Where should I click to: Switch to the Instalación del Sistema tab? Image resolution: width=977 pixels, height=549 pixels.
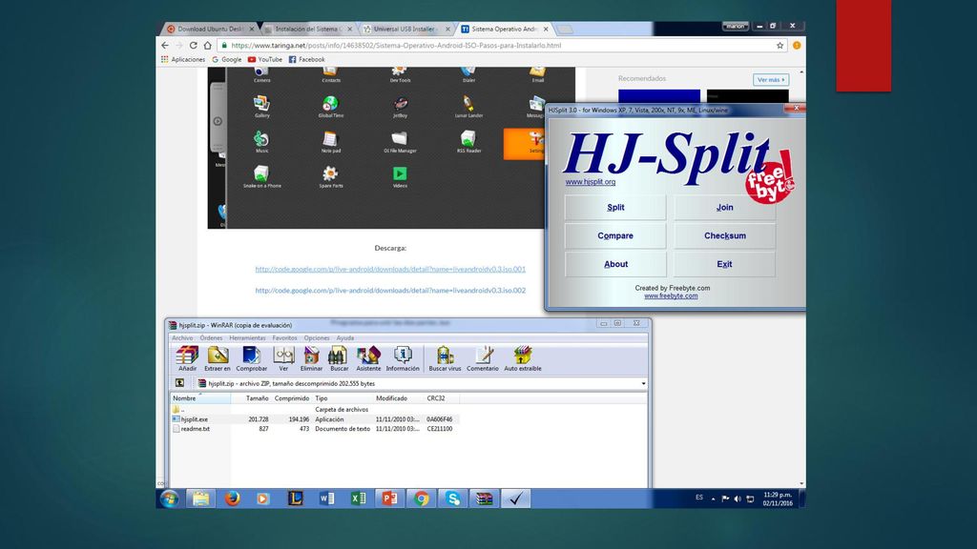point(308,29)
